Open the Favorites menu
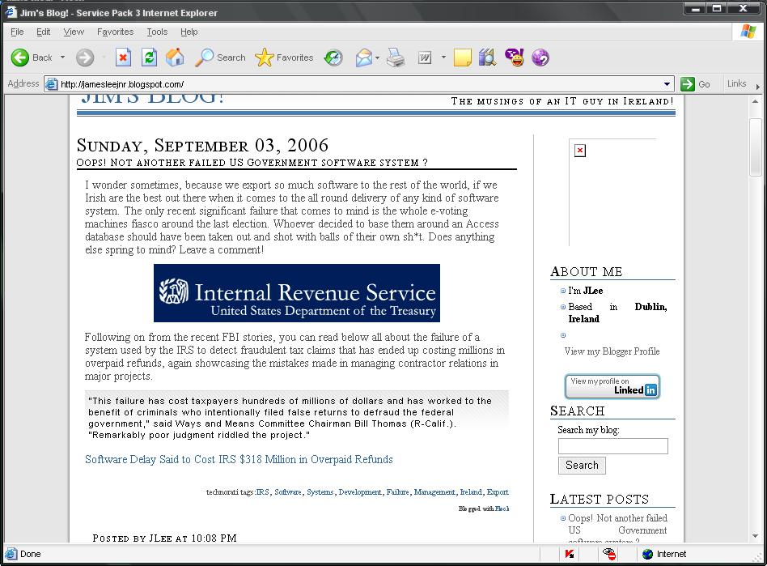The width and height of the screenshot is (767, 566). pyautogui.click(x=115, y=32)
